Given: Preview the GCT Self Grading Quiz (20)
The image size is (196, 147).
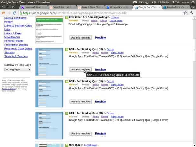Looking at the screenshot, I should pos(101,133).
